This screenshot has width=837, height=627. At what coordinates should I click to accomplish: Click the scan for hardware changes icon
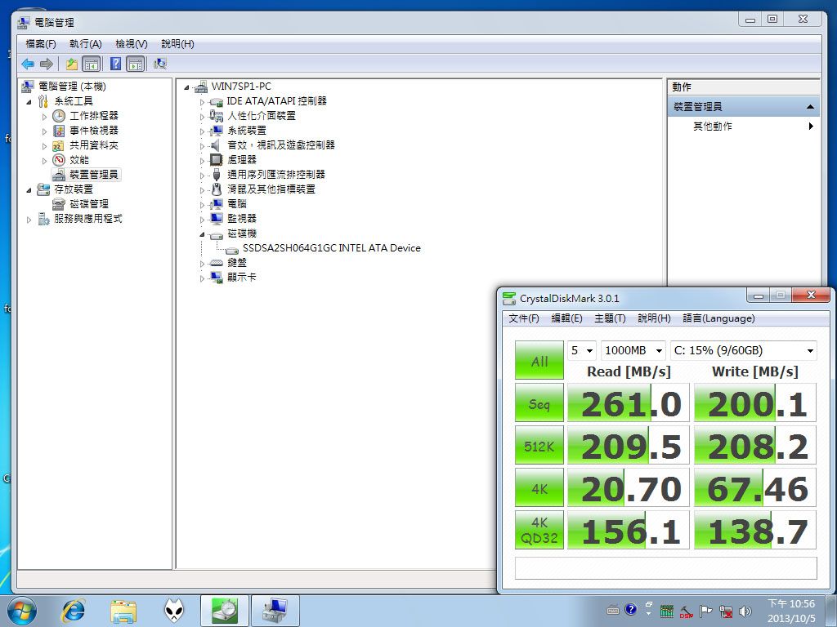point(160,64)
